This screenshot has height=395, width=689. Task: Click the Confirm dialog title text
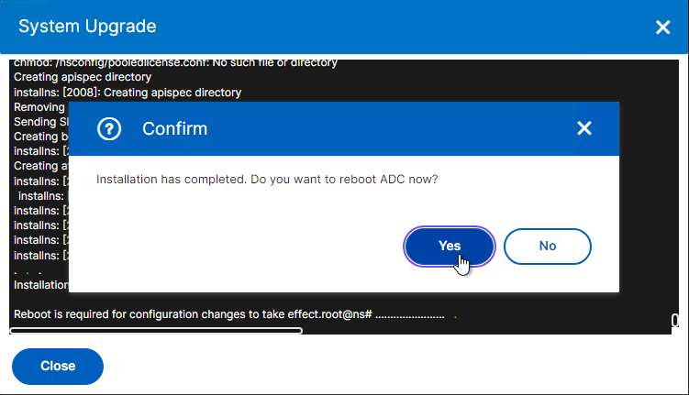coord(175,128)
